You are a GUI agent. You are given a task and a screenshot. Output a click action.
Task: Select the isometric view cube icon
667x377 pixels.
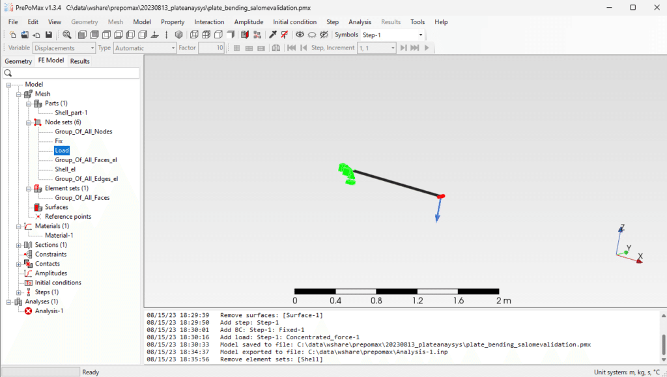(x=179, y=35)
